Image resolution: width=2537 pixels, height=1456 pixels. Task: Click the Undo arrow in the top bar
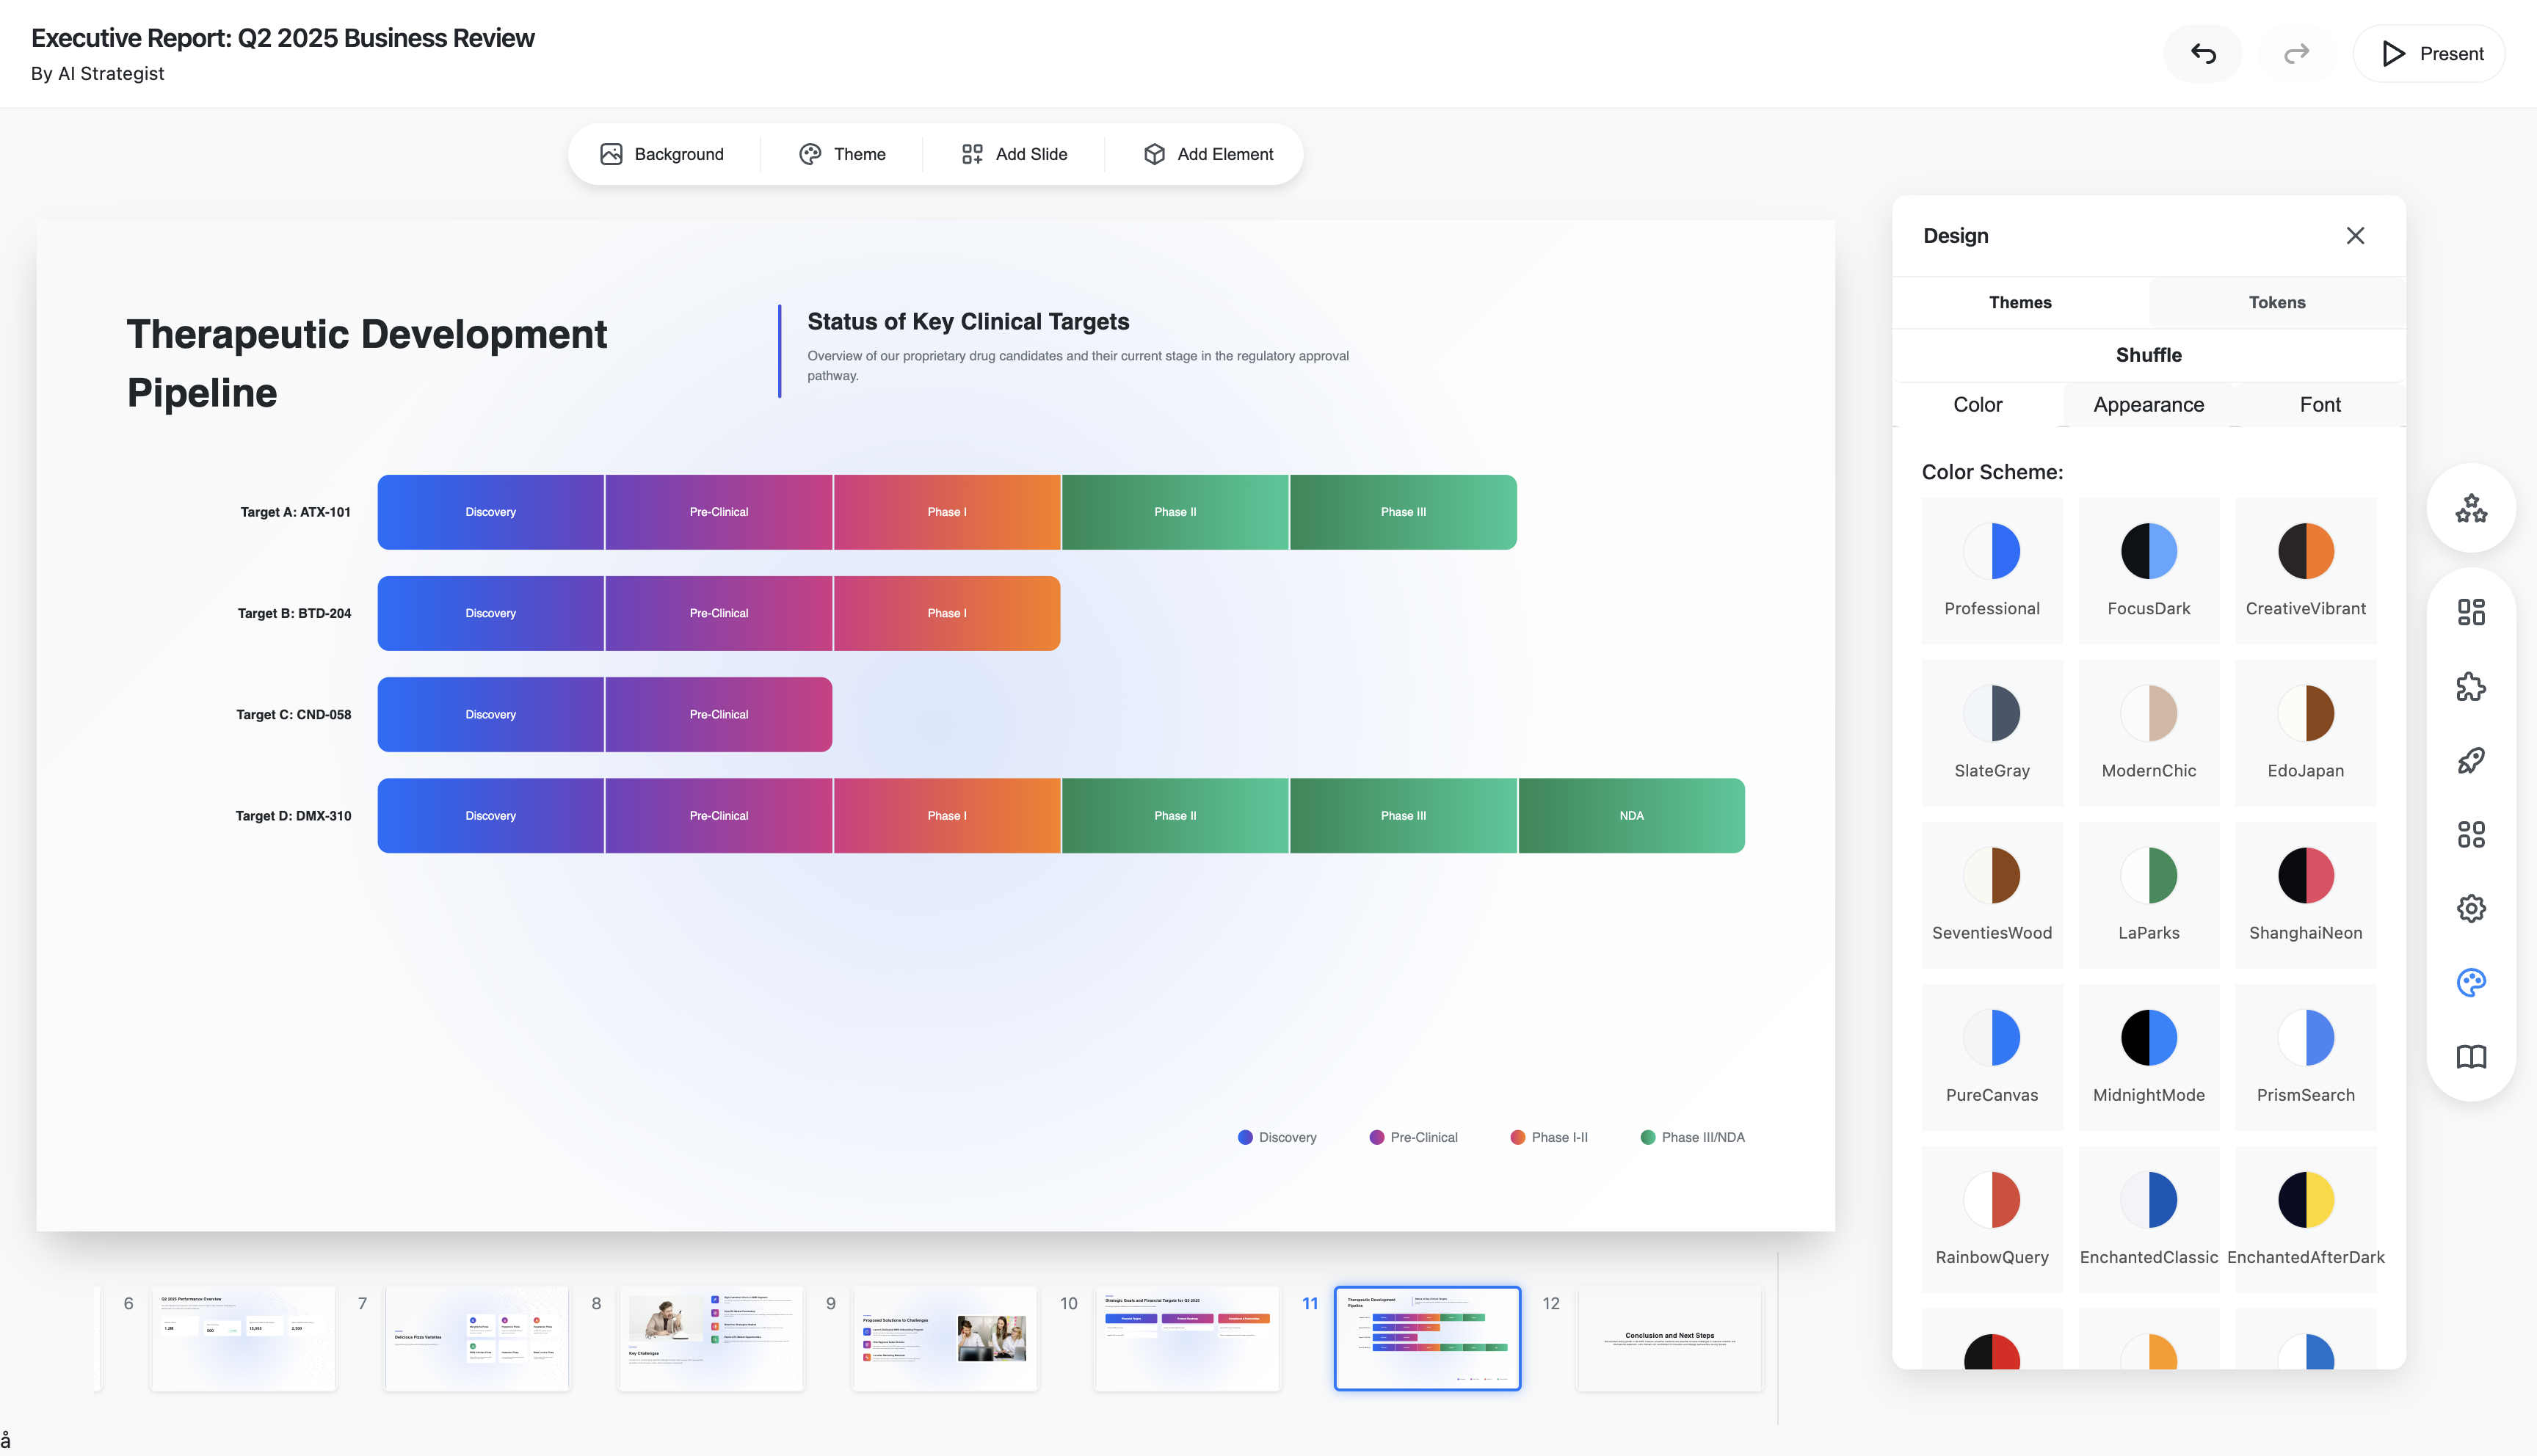click(2202, 53)
